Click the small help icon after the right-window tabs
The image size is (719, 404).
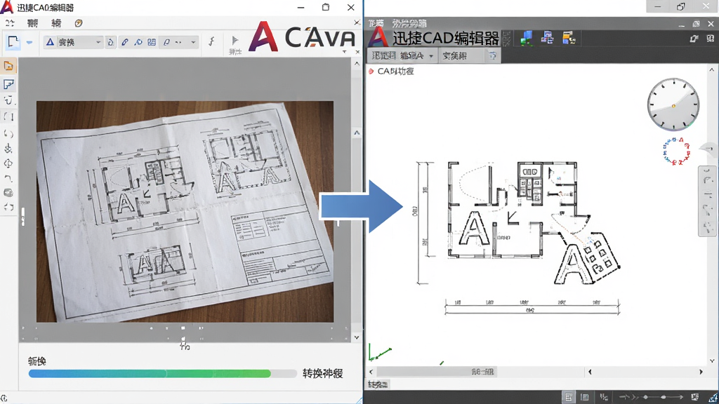point(492,56)
